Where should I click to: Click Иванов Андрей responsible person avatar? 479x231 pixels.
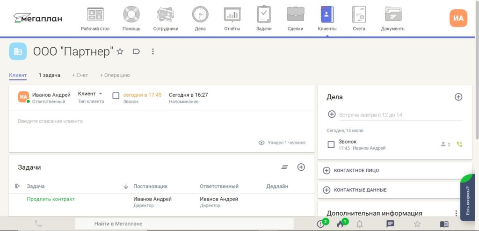(x=23, y=97)
